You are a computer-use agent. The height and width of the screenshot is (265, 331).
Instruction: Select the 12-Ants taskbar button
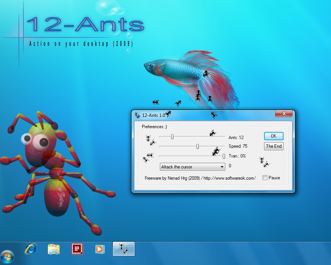coord(123,249)
